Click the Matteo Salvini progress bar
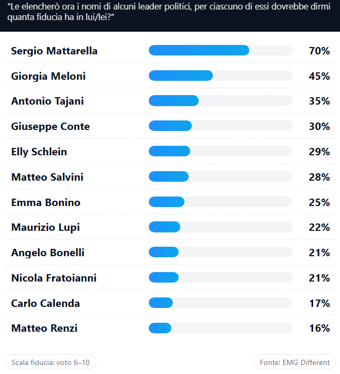 coord(220,177)
